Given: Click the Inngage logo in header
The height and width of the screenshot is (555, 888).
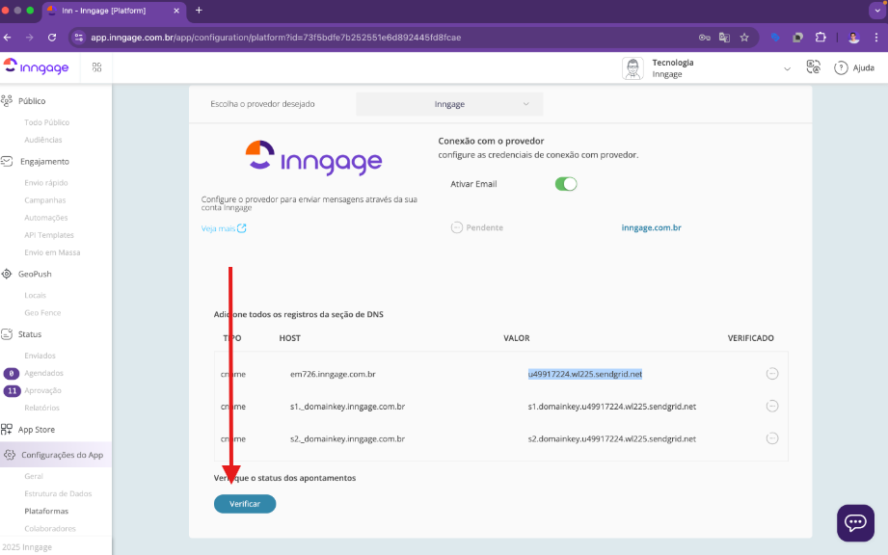Looking at the screenshot, I should (37, 66).
